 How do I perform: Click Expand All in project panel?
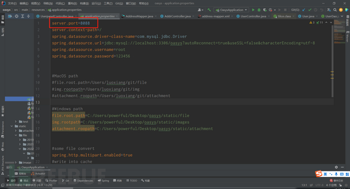22,16
